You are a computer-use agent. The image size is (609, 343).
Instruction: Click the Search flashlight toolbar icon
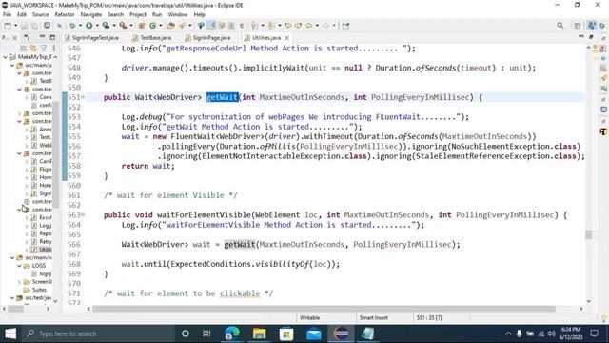(x=182, y=26)
